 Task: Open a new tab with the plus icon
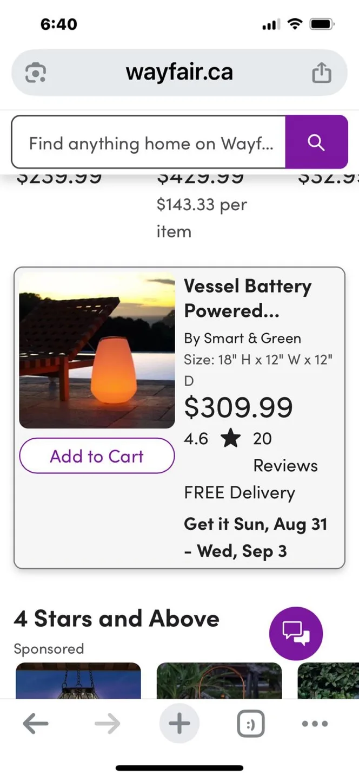179,723
